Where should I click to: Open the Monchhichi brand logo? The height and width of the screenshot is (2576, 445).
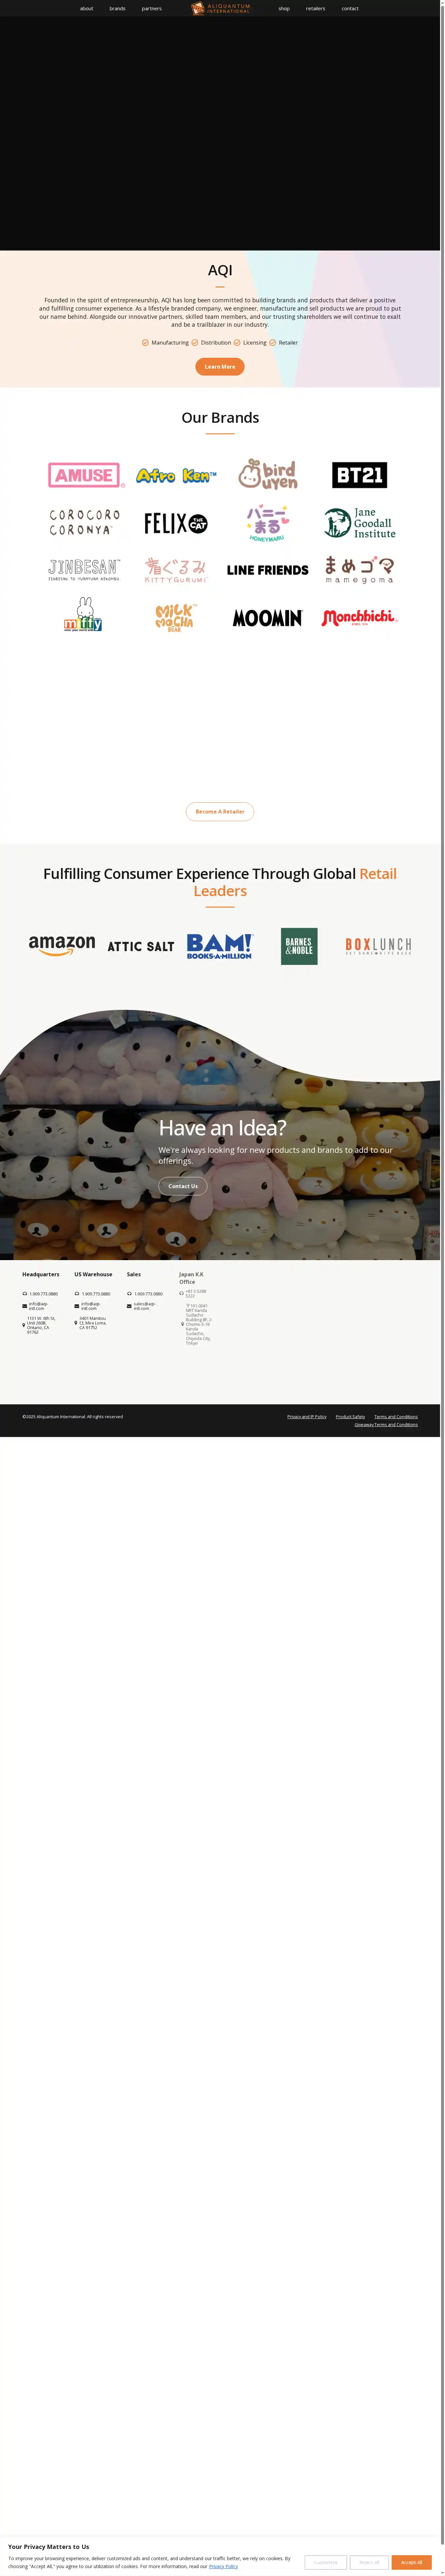click(x=359, y=618)
